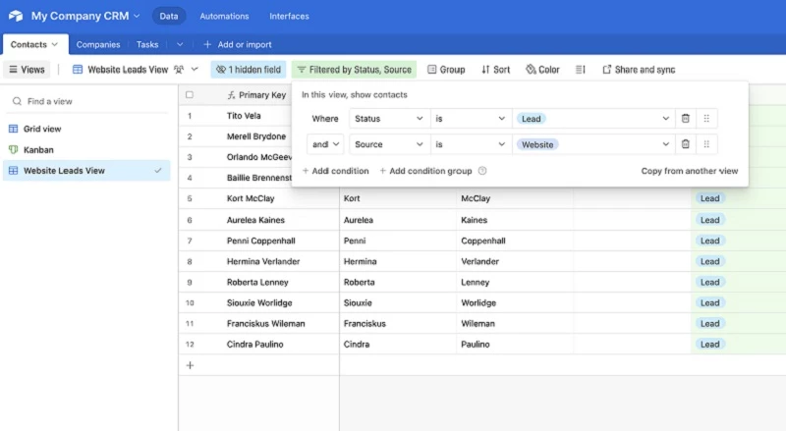This screenshot has width=786, height=431.
Task: Open the row height icon
Action: point(581,70)
